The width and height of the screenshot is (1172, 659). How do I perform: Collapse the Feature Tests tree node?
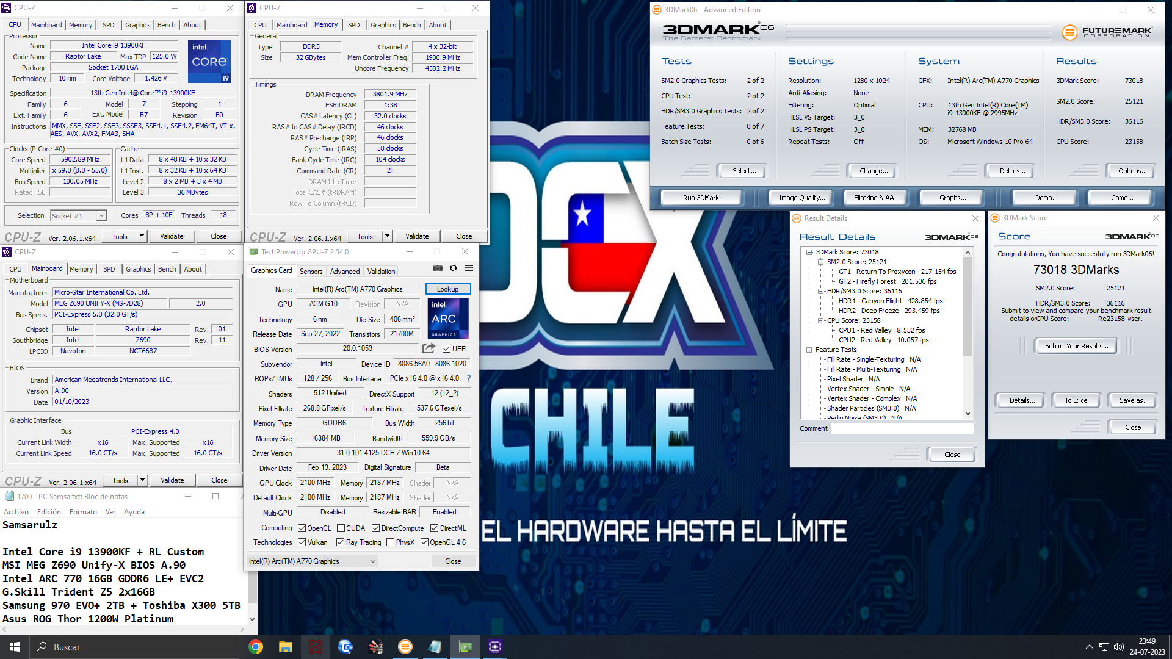coord(809,350)
